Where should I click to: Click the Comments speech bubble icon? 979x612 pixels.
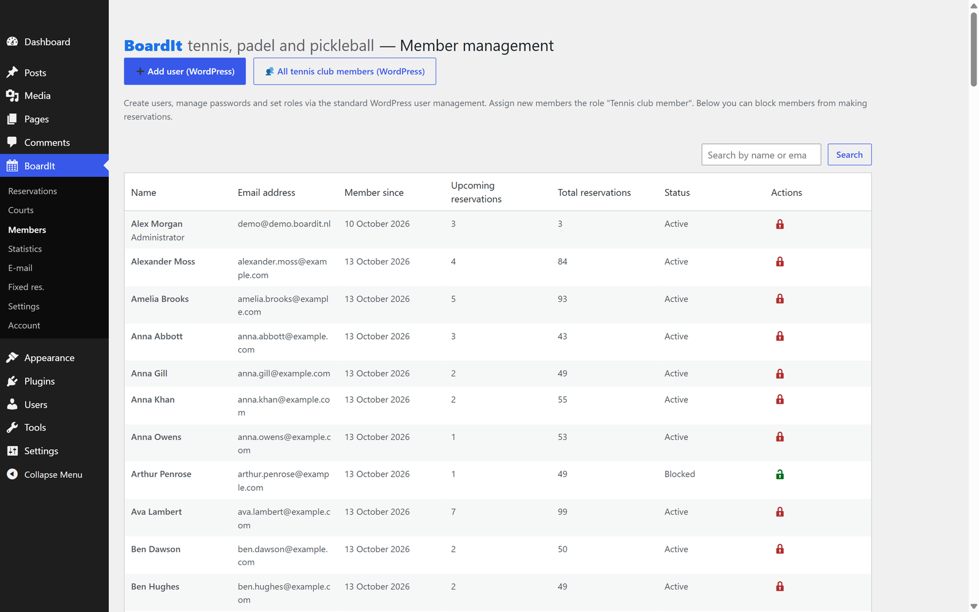coord(12,143)
